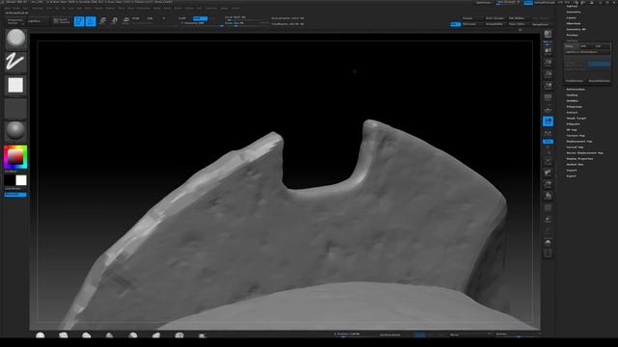Activate the Zoom canvas icon on right shelf
The width and height of the screenshot is (618, 347).
pos(548,63)
